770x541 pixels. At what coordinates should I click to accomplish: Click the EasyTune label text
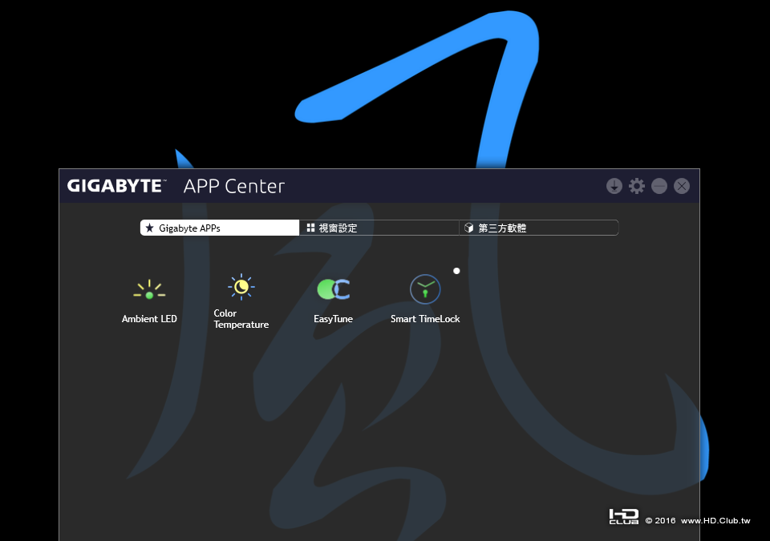click(x=334, y=319)
